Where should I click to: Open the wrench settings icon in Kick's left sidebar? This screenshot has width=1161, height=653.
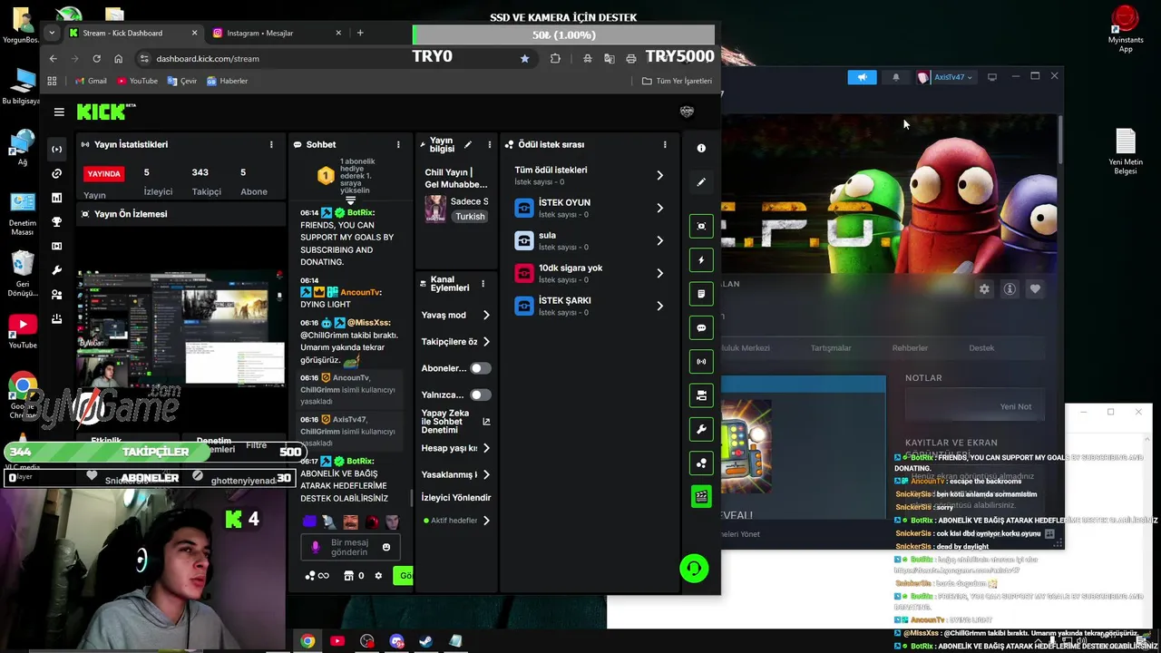pyautogui.click(x=57, y=270)
